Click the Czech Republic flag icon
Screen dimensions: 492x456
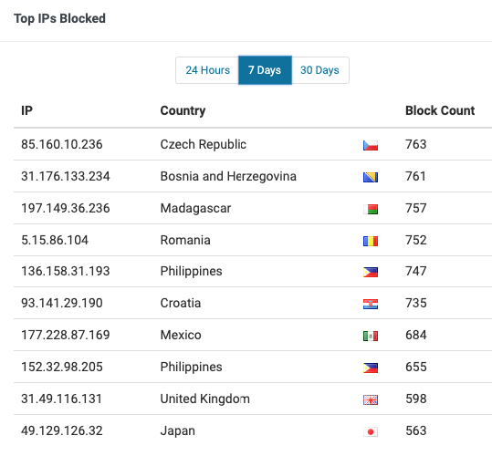click(x=371, y=145)
